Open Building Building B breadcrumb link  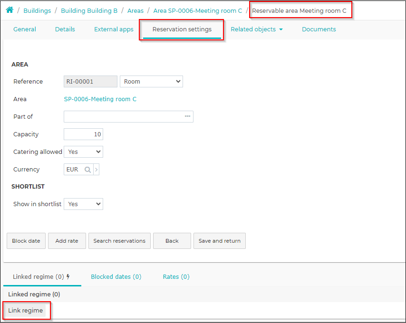(89, 10)
